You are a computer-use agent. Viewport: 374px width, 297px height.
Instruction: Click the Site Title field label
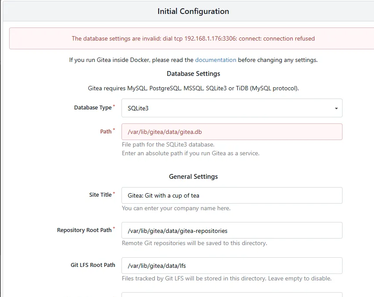100,195
